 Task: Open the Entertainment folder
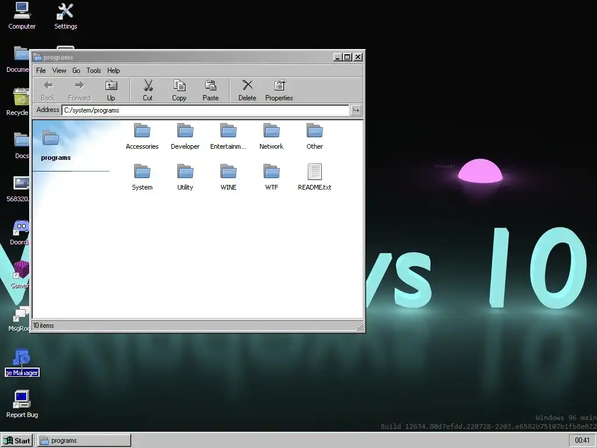pos(228,136)
